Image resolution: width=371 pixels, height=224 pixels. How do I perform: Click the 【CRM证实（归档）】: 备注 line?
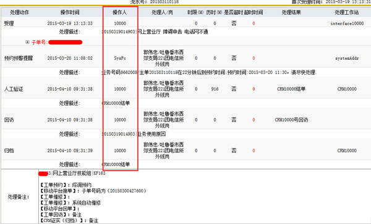pos(69,220)
